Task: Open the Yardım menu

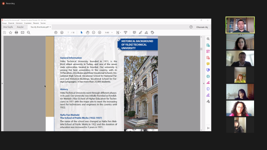Action: click(43, 23)
